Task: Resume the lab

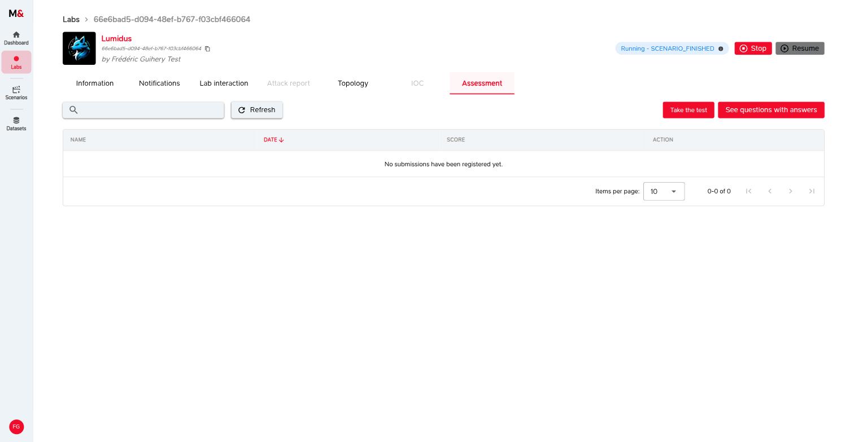Action: click(800, 48)
